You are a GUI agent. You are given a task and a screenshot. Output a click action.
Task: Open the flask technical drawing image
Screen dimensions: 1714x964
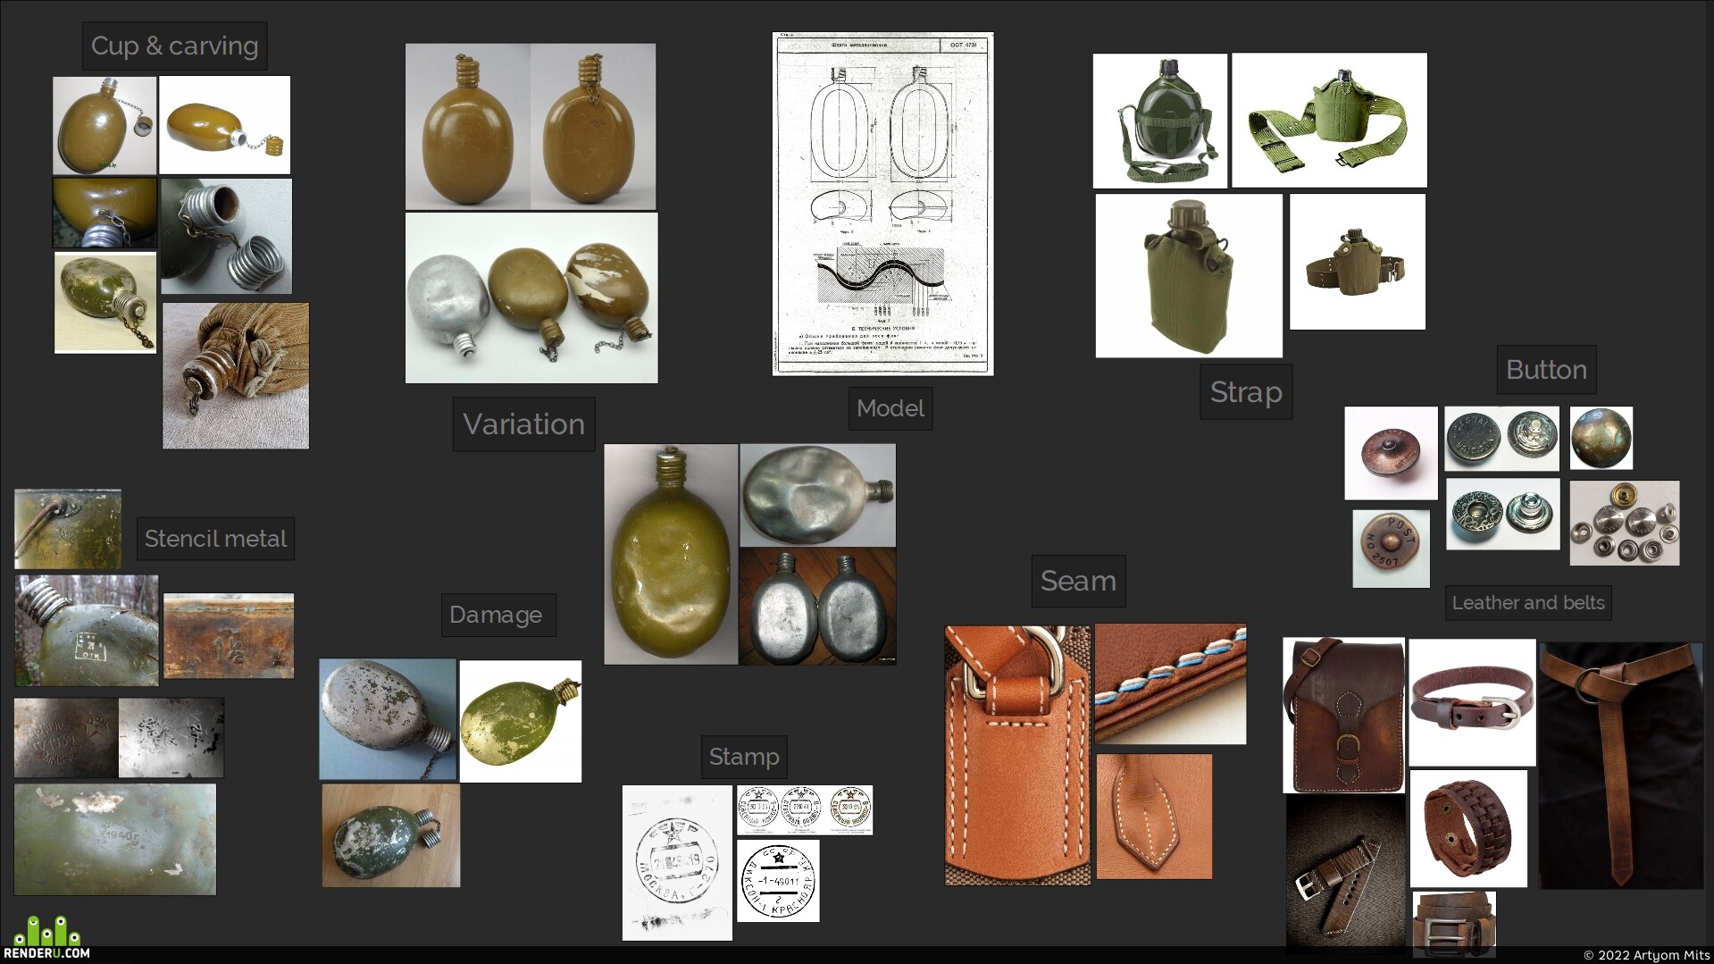[x=882, y=204]
